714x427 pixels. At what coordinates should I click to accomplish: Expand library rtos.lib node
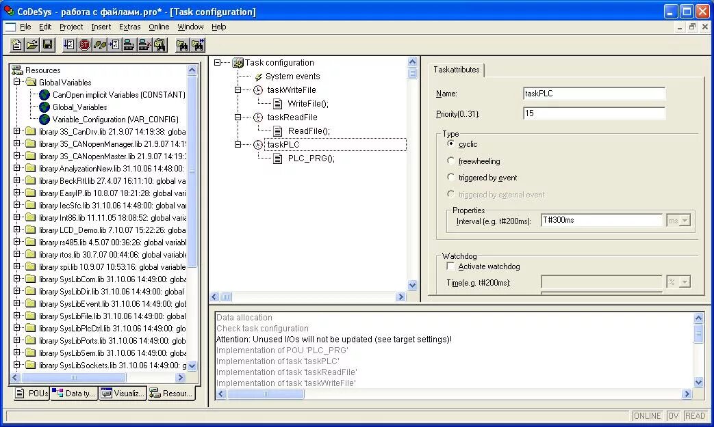(x=17, y=254)
